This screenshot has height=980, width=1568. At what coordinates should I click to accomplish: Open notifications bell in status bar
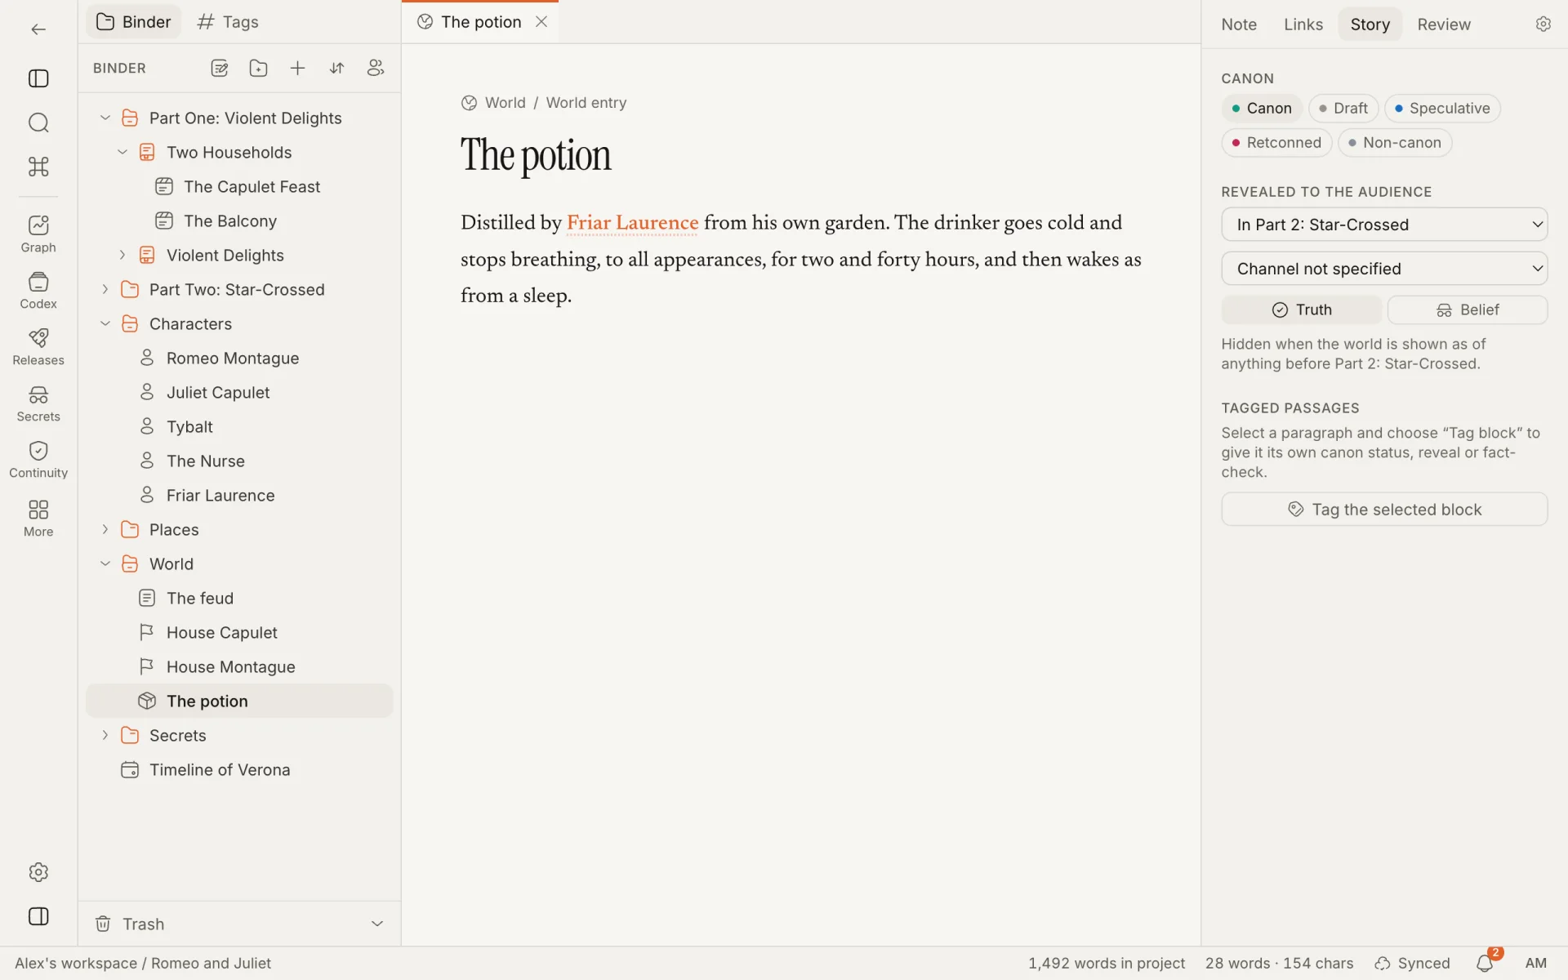click(x=1485, y=964)
